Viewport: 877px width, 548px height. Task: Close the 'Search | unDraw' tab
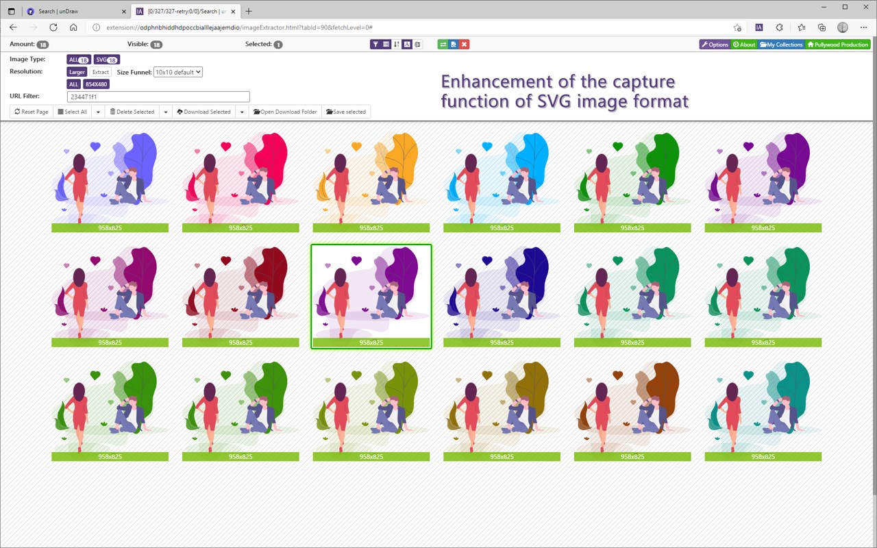click(x=123, y=11)
